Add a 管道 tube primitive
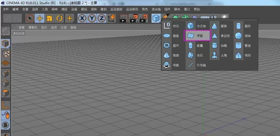The image size is (280, 136). click(x=244, y=46)
